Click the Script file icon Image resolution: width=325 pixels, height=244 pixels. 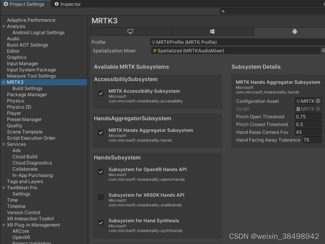coord(298,109)
